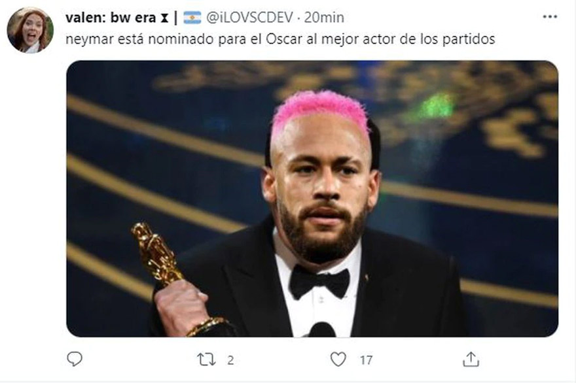Retweet this post using the arrows icon

click(x=206, y=359)
